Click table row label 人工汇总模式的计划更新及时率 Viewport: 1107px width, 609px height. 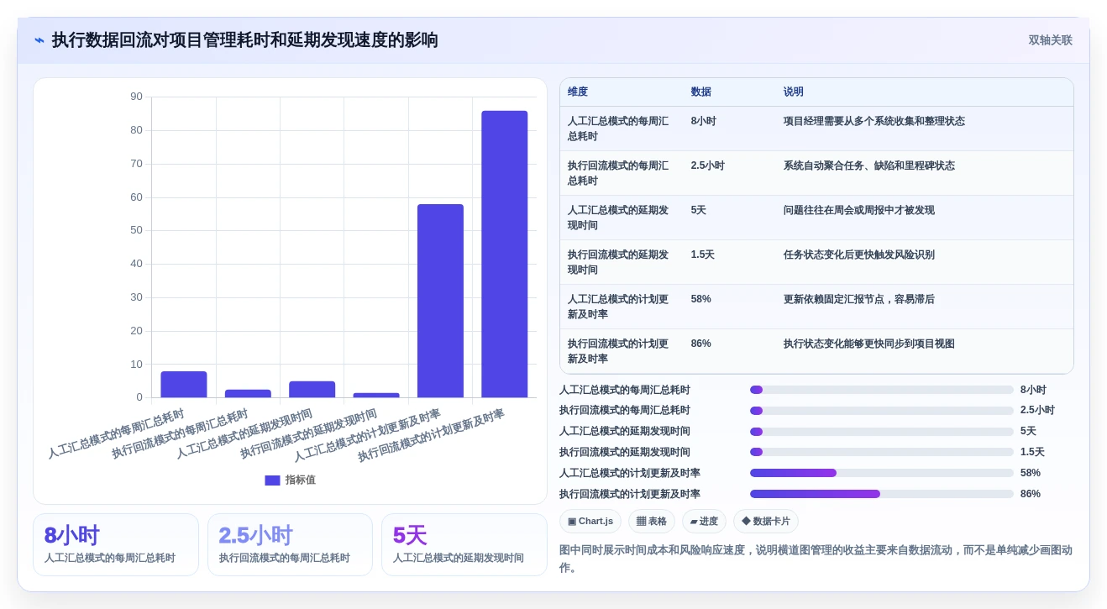pyautogui.click(x=618, y=307)
